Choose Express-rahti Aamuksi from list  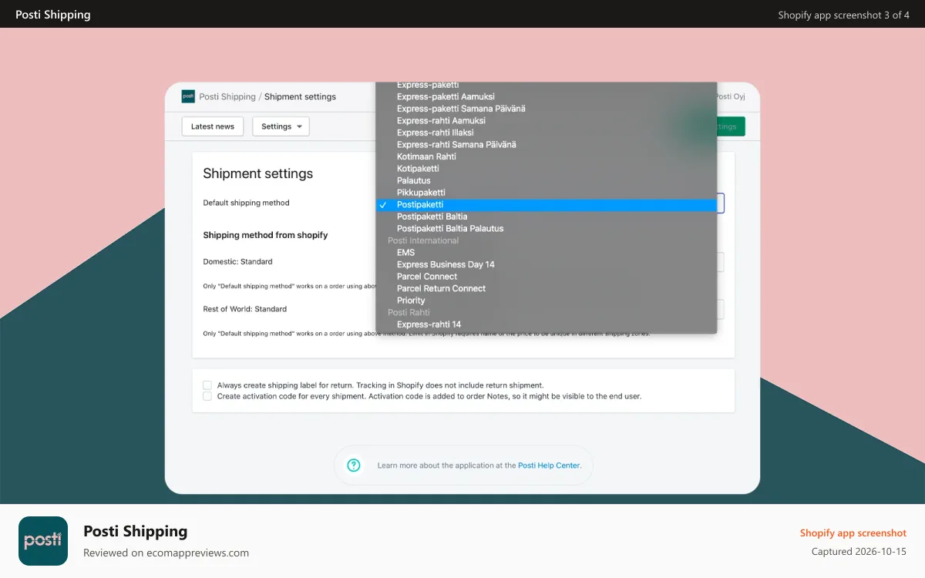[x=546, y=121]
